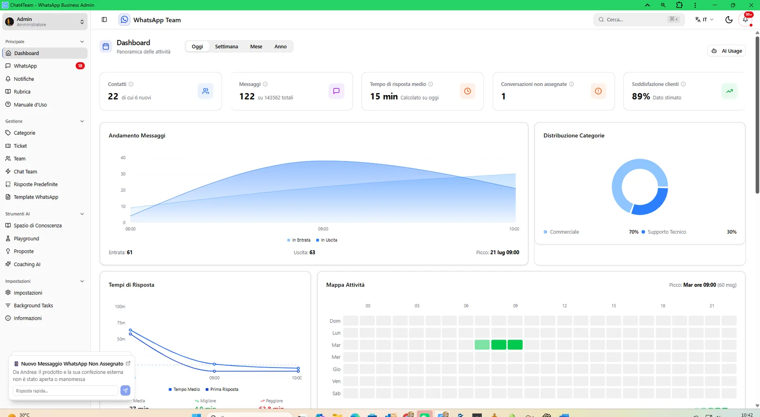The height and width of the screenshot is (417, 760).
Task: Click the response time clock icon
Action: pos(467,91)
